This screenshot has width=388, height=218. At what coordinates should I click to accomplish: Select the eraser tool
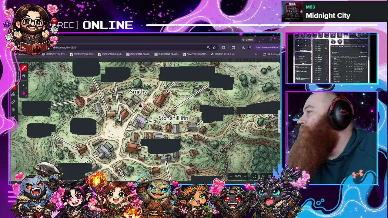[x=24, y=76]
